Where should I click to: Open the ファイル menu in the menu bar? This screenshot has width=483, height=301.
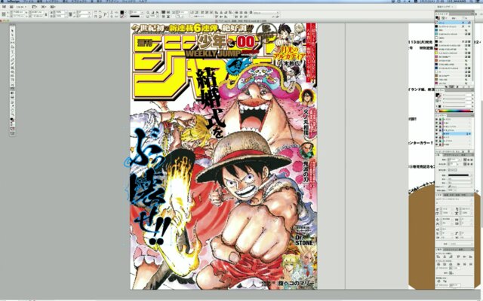(x=29, y=2)
